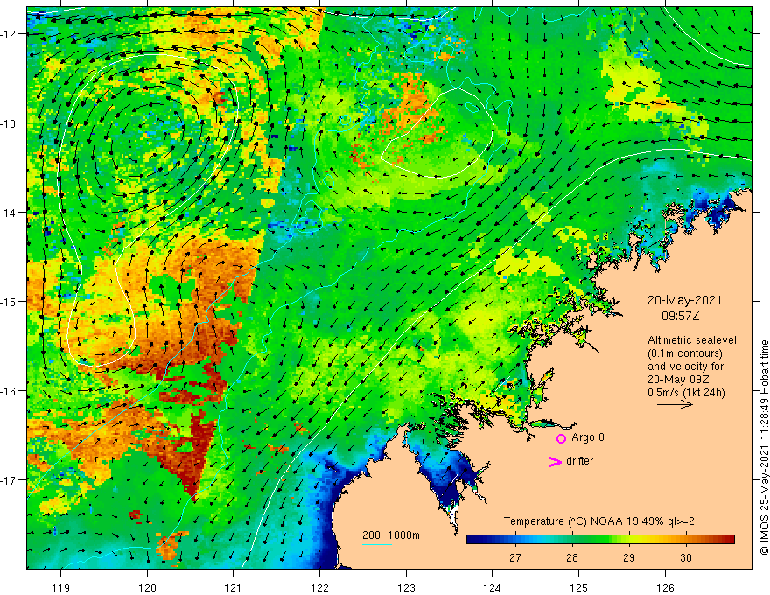This screenshot has width=770, height=595.
Task: Click the 123 longitude axis label
Action: 406,588
